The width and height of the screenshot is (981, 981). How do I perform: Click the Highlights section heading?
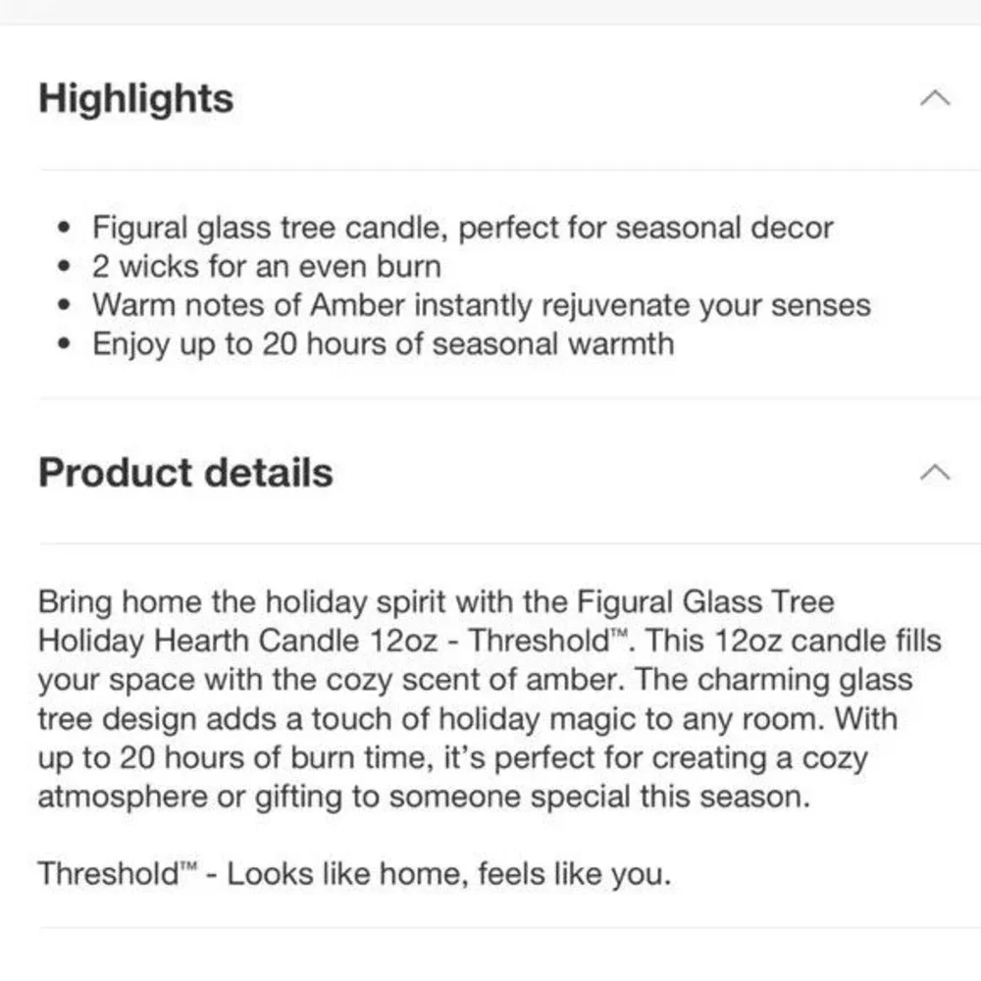(135, 99)
